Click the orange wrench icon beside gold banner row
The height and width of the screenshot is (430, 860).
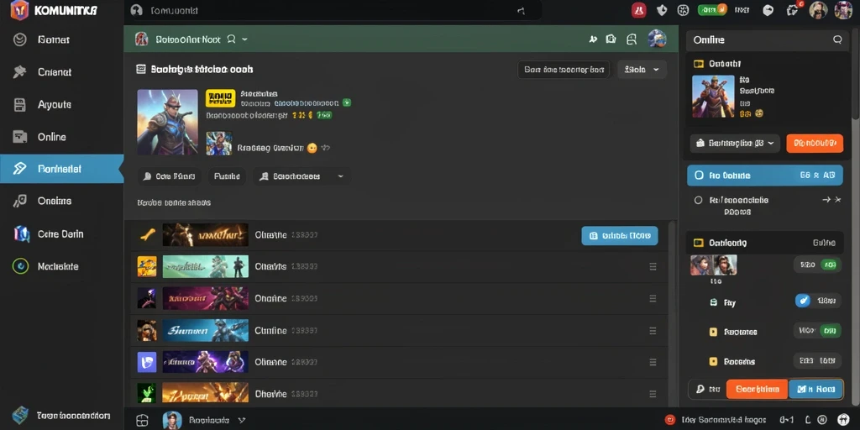coord(148,235)
